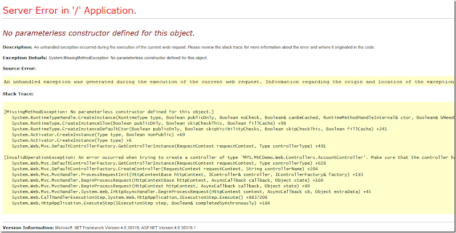456x233 pixels.
Task: Select the RuntimeTypeHandle.CreateInstance stack line
Action: (233, 118)
